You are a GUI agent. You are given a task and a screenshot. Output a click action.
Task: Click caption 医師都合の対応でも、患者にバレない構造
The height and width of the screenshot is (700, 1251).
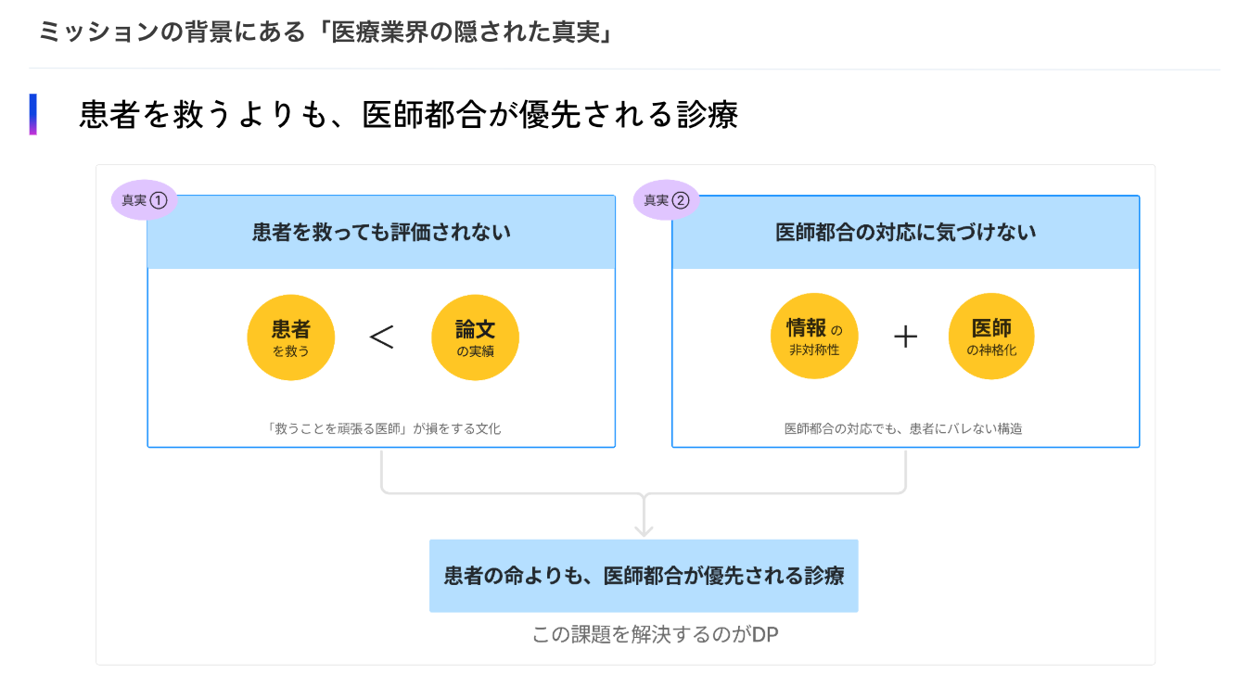click(x=903, y=428)
